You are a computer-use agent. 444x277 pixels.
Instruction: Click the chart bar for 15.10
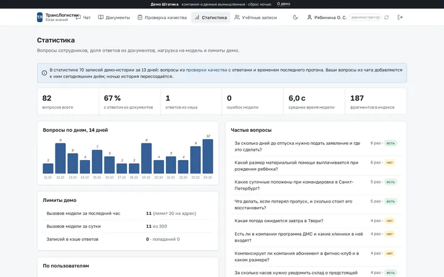tap(97, 162)
